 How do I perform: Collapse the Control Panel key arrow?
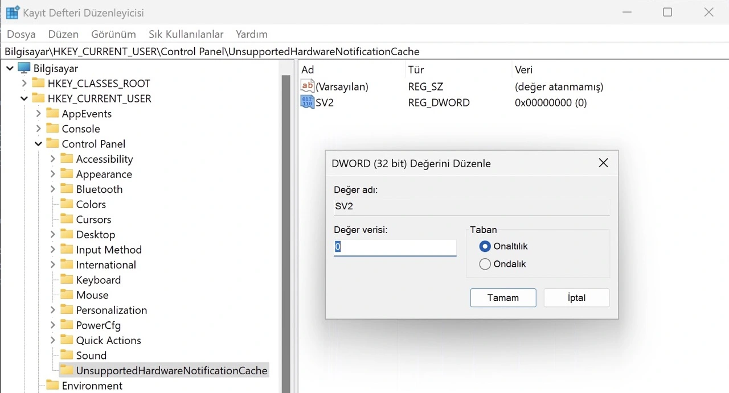(38, 144)
